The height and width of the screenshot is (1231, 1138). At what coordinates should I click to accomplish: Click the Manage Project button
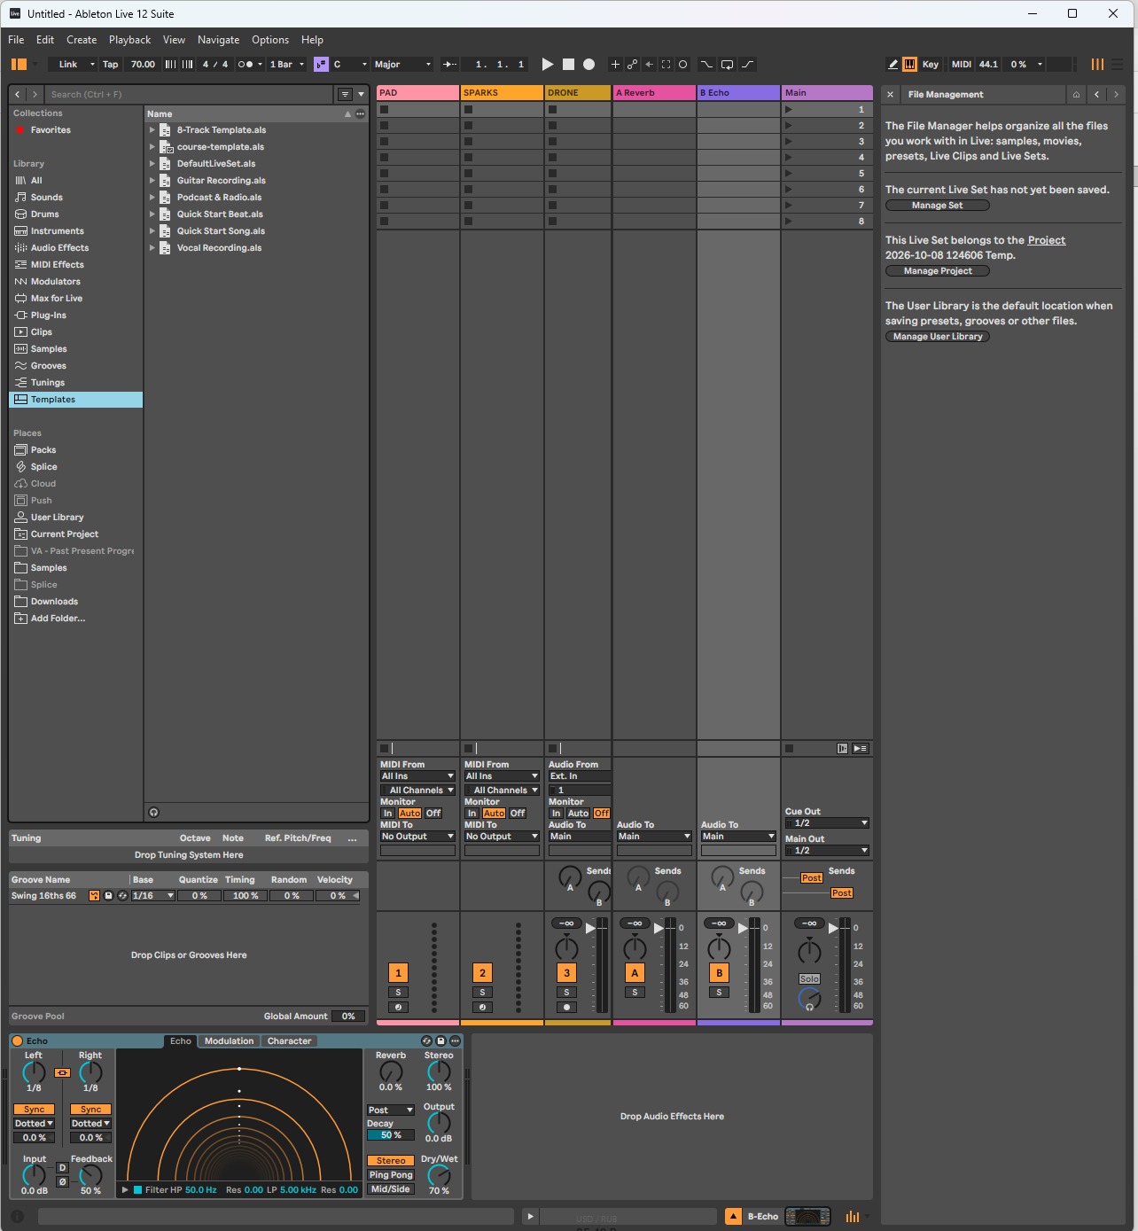938,271
